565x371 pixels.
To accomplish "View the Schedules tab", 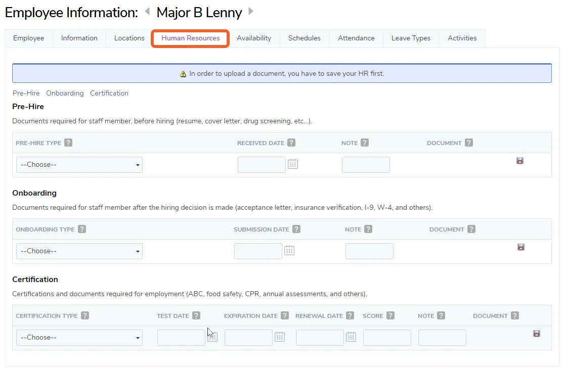I will coord(305,38).
